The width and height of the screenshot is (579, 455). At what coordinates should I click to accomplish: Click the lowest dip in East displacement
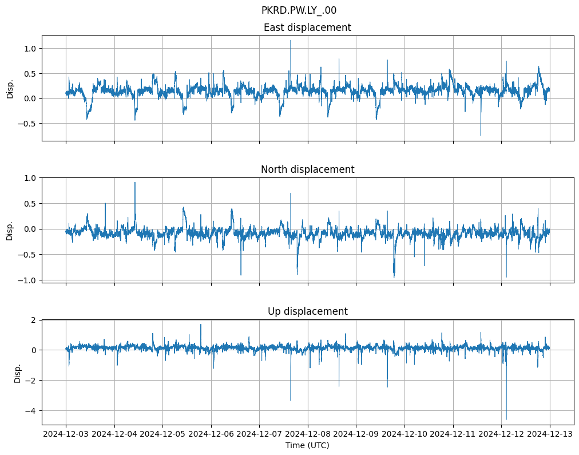coord(481,135)
